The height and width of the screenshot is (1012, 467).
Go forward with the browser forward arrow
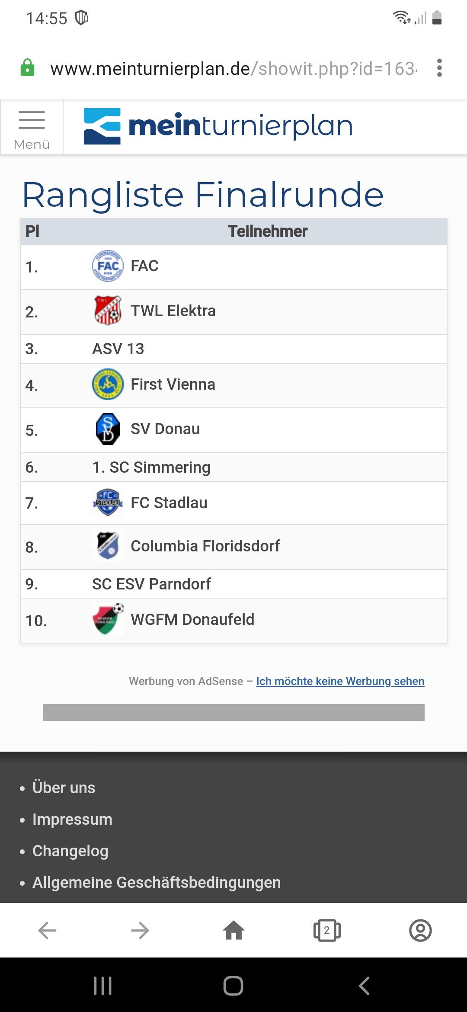click(140, 930)
